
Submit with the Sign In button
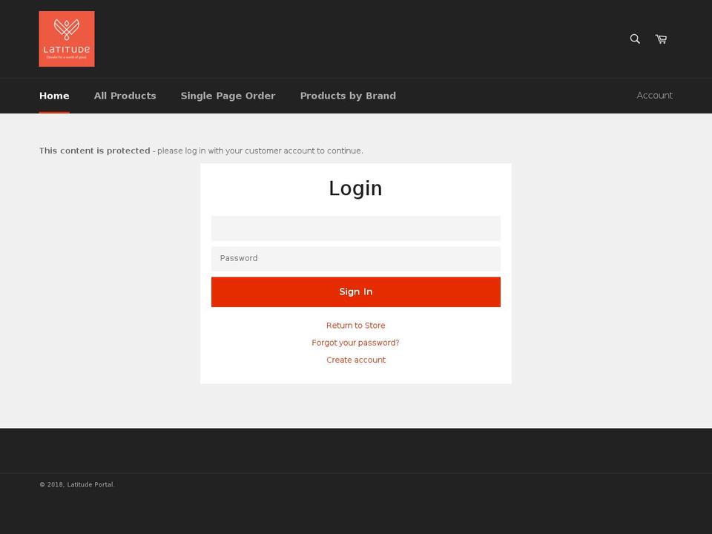tap(356, 292)
